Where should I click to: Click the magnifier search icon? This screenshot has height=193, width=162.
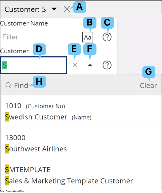tap(8, 85)
